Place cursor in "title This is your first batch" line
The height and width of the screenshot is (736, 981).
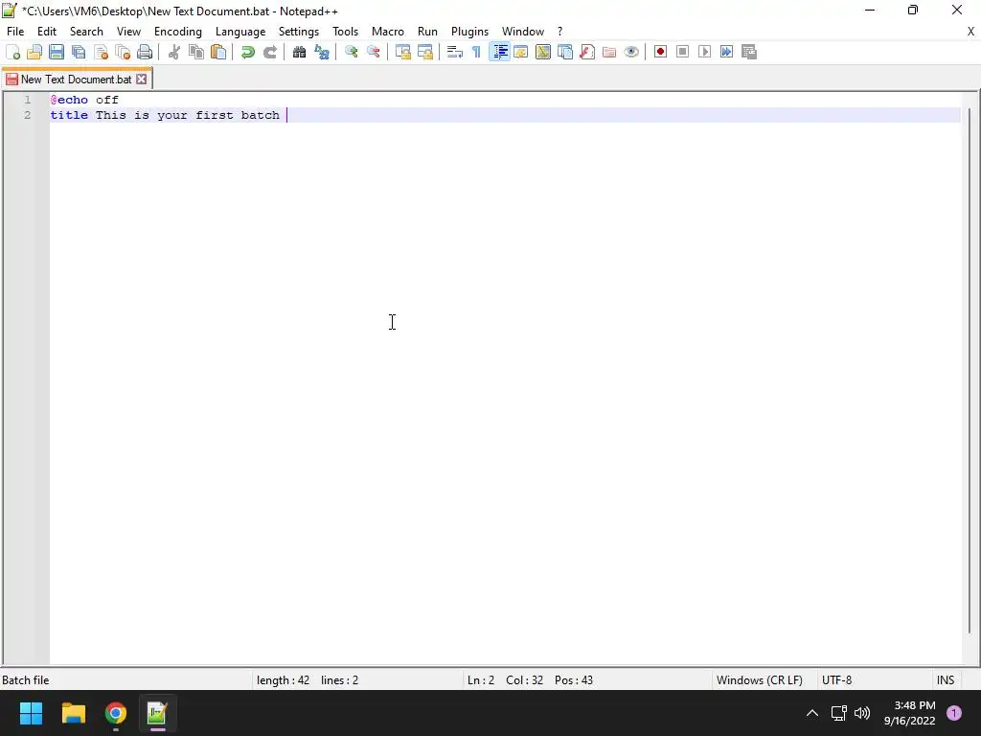click(504, 115)
